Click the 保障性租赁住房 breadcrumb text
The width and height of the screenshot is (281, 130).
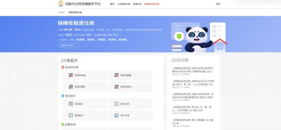[x=75, y=12]
